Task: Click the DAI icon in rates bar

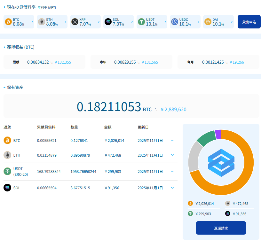Action: click(208, 22)
